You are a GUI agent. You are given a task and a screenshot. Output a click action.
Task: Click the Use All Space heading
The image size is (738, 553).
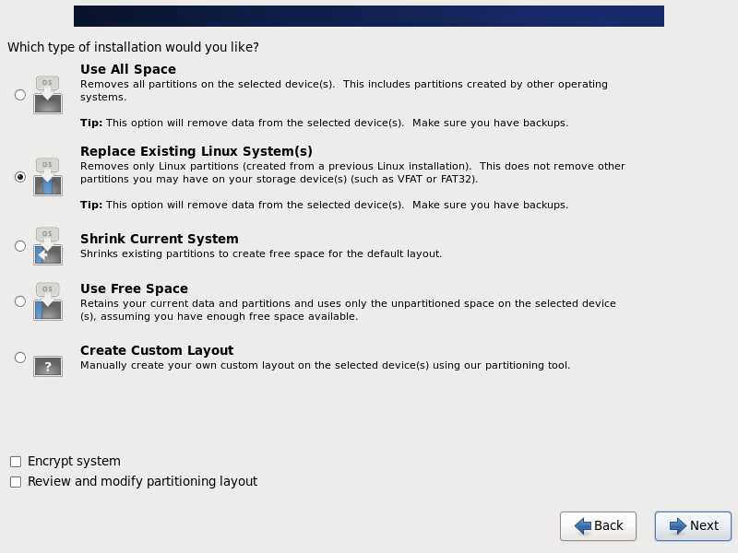point(128,69)
